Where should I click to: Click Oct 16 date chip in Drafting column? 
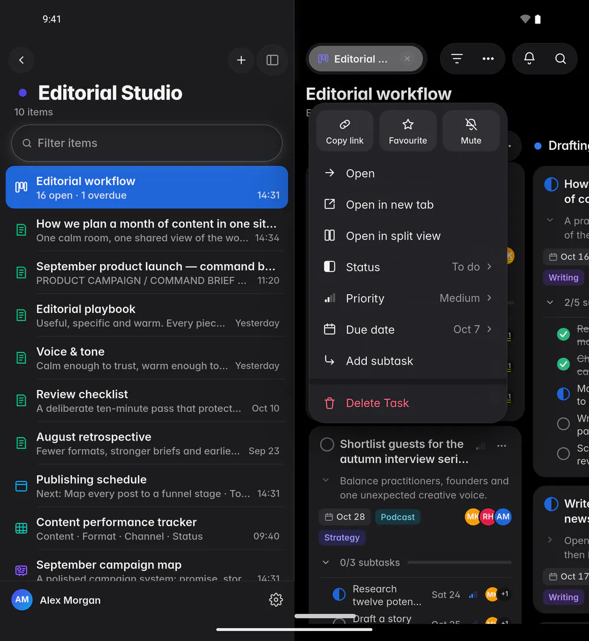point(568,257)
